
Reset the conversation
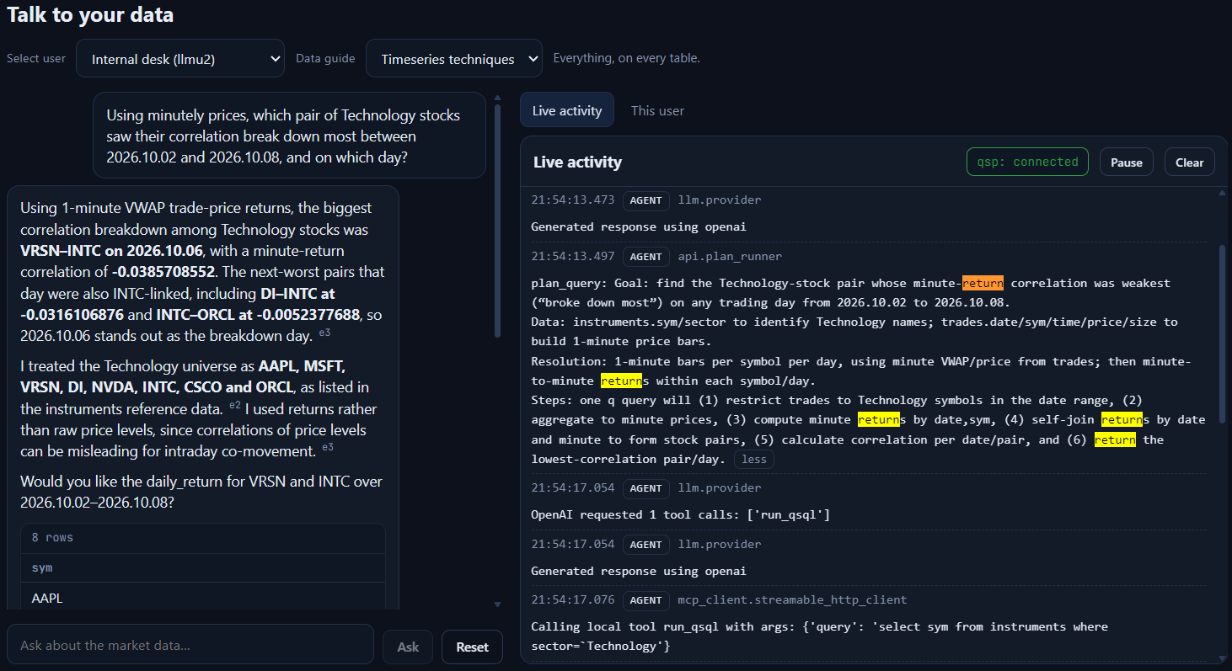[472, 647]
